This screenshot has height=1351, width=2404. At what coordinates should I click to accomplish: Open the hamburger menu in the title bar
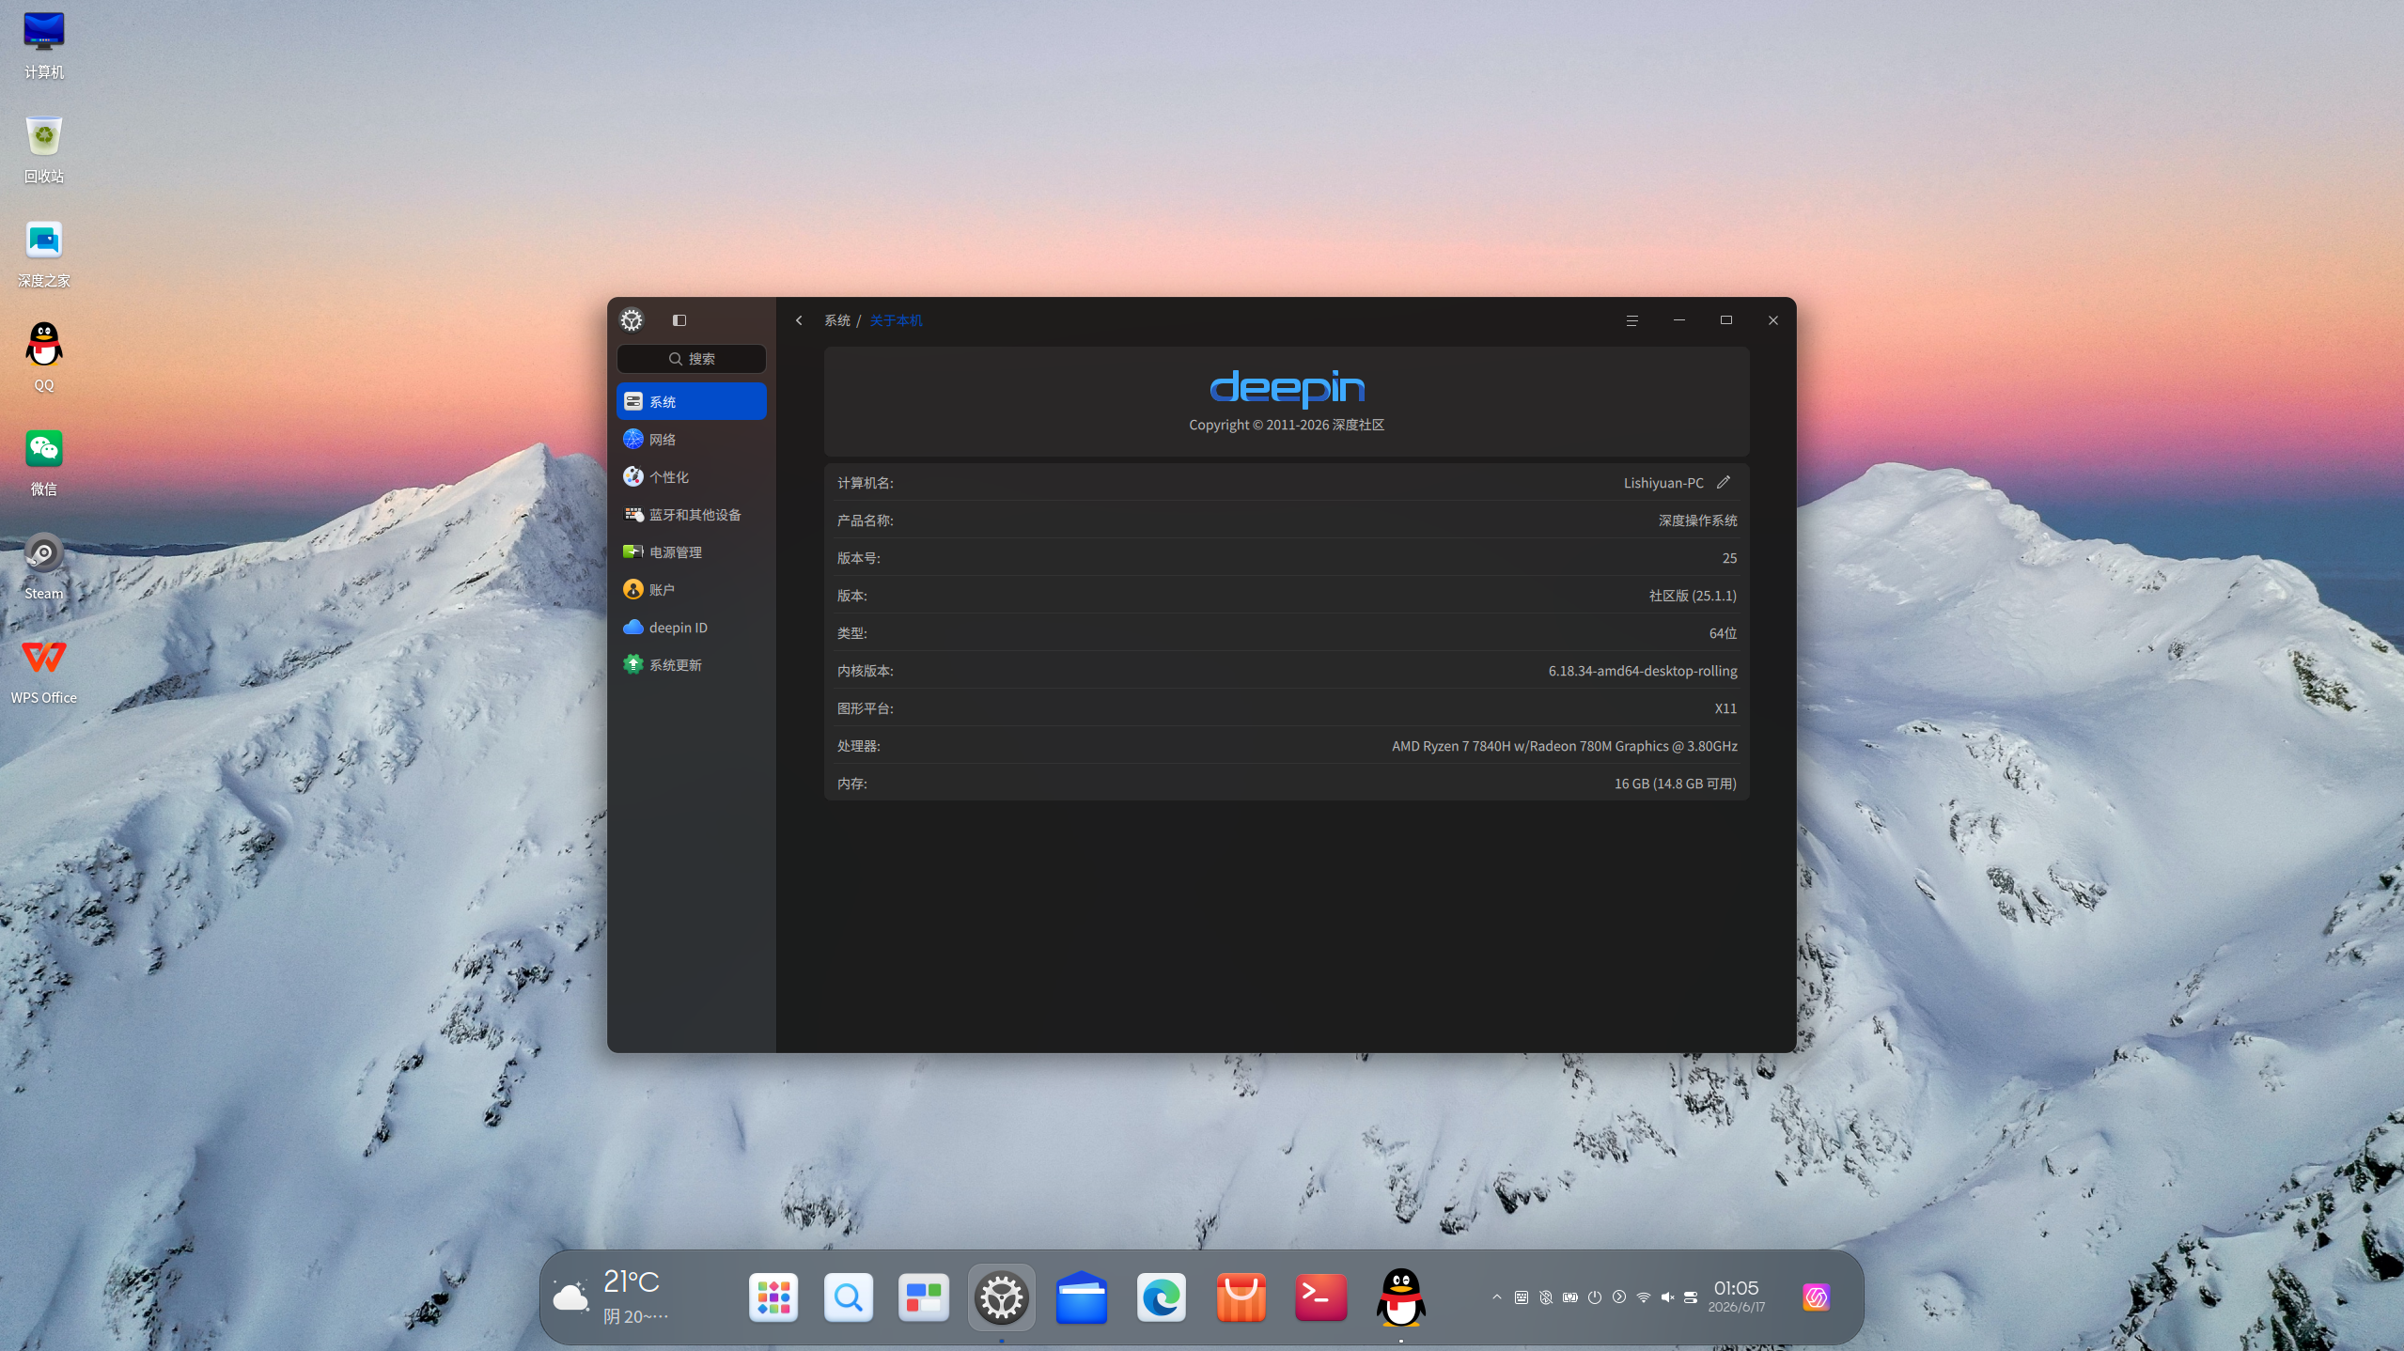pos(1631,320)
